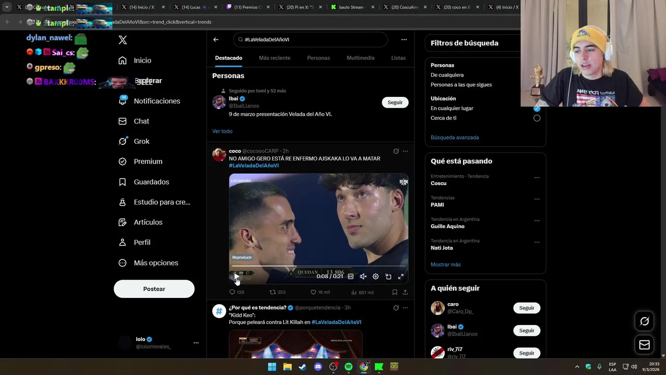Viewport: 666px width, 375px height.
Task: Follow riv_7i7 in A quién seguir
Action: 527,353
